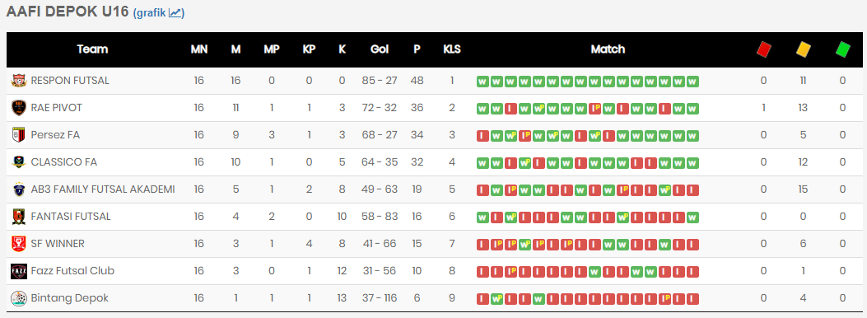Click the AB3 FAMILY FUTSAL AKADEMI logo
Viewport: 867px width, 318px height.
click(19, 189)
